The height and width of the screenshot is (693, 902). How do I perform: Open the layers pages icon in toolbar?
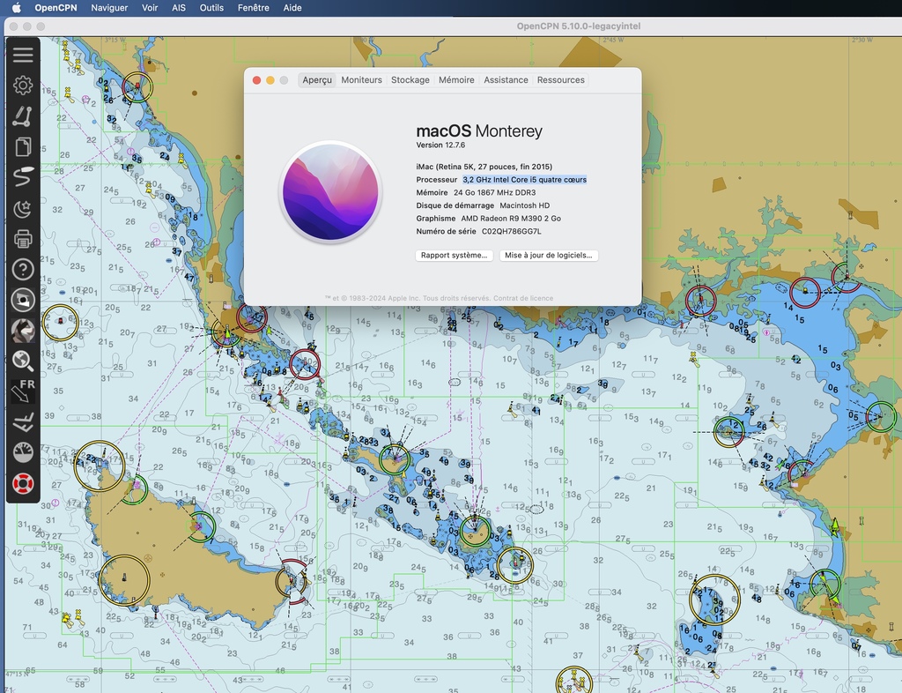tap(23, 146)
